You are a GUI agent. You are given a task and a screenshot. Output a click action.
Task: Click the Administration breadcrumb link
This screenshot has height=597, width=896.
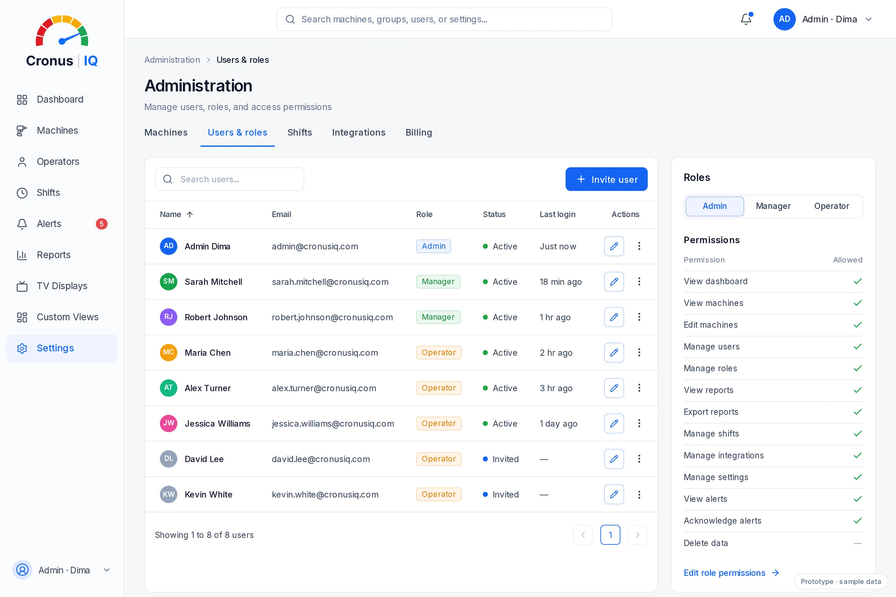(172, 60)
